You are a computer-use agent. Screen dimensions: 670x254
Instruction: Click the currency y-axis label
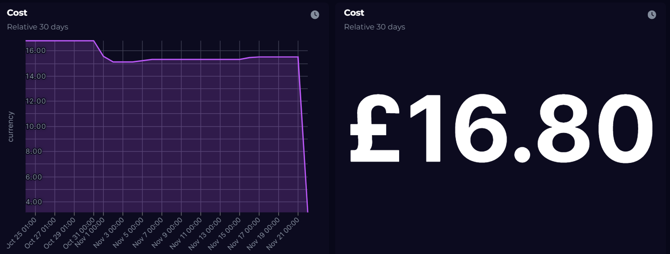(x=11, y=126)
